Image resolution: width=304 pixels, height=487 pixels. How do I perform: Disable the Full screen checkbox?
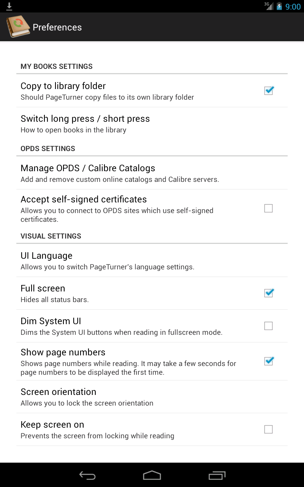pyautogui.click(x=269, y=293)
